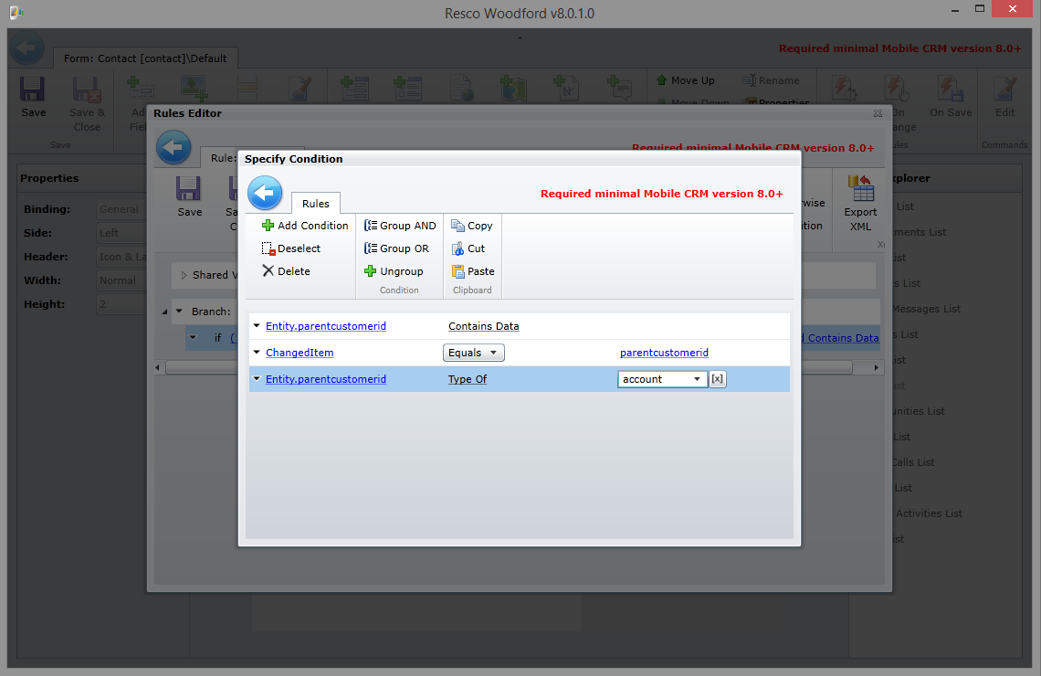
Task: Click the Contains Data link in Rules Editor
Action: [843, 338]
